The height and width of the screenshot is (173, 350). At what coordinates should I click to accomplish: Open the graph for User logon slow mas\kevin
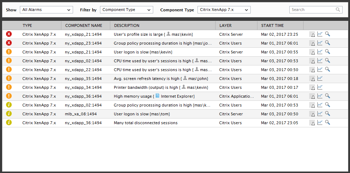coord(320,52)
